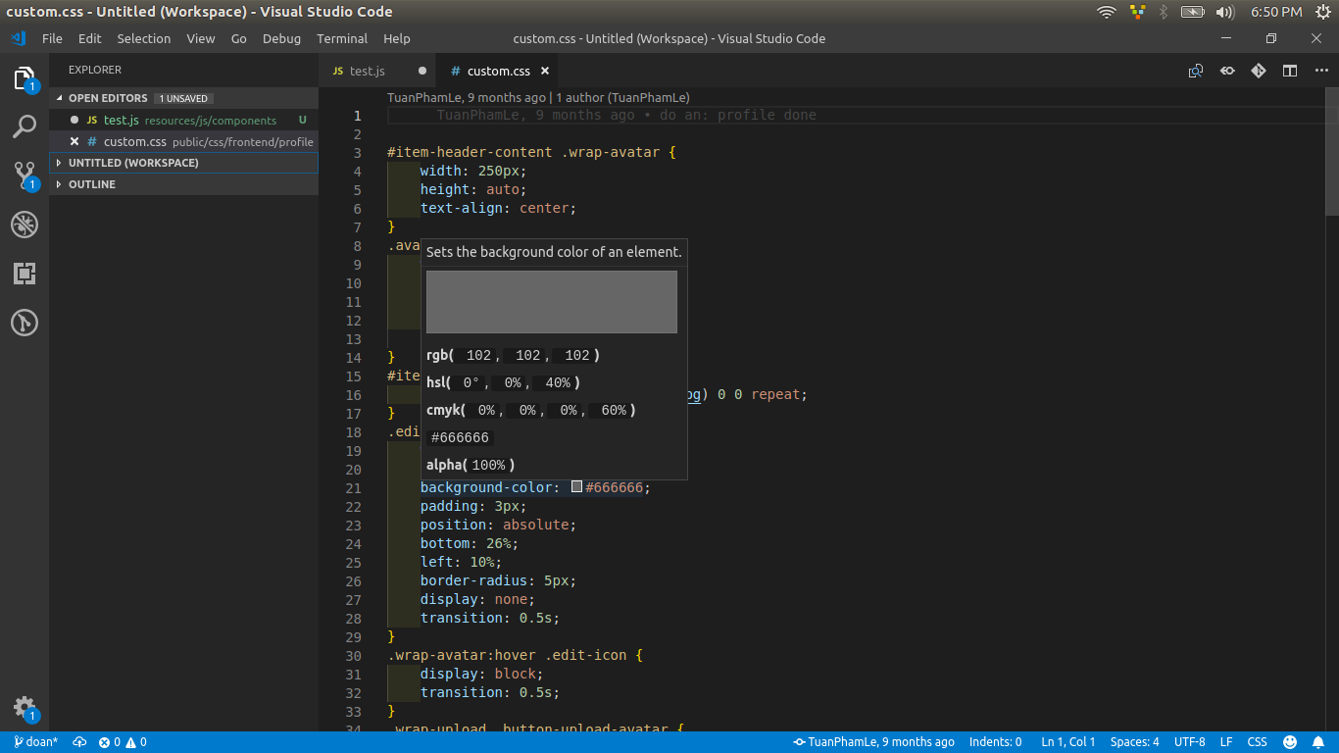
Task: Click the Manage gear icon
Action: [x=25, y=708]
